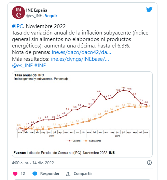Open the INE España profile avatar
Viewport: 167px width, 180px height.
(x=18, y=13)
